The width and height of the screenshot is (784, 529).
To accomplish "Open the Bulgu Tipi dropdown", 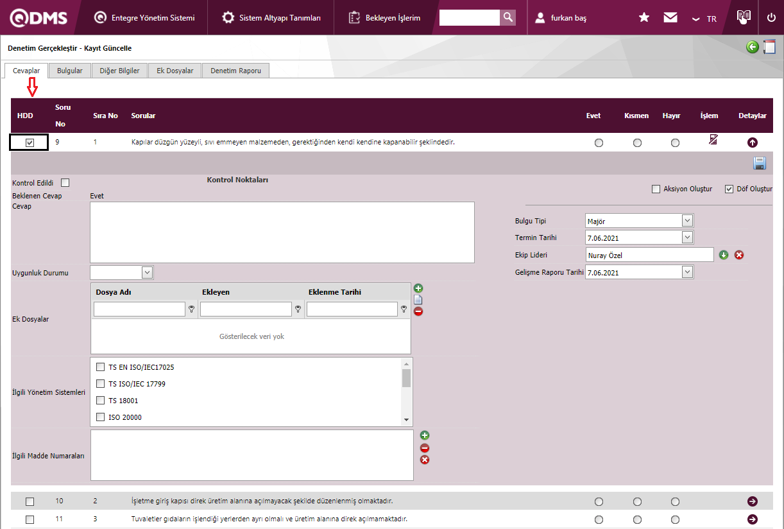I will click(x=687, y=221).
